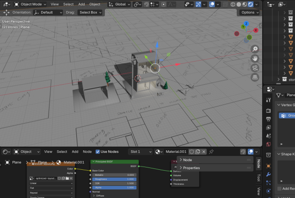Viewport: 295px width, 198px height.
Task: Toggle fake user shield for Material.001
Action: (x=191, y=152)
